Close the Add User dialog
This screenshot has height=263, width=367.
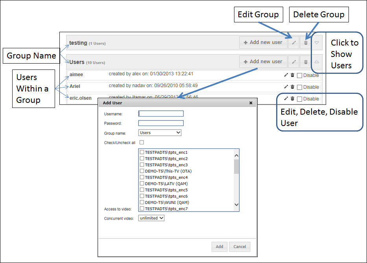[251, 103]
